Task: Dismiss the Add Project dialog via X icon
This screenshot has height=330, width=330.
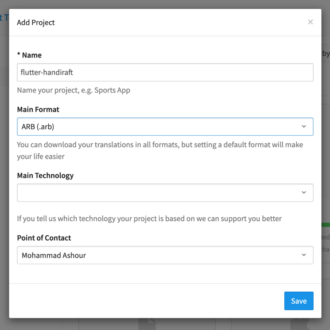Action: pos(310,22)
